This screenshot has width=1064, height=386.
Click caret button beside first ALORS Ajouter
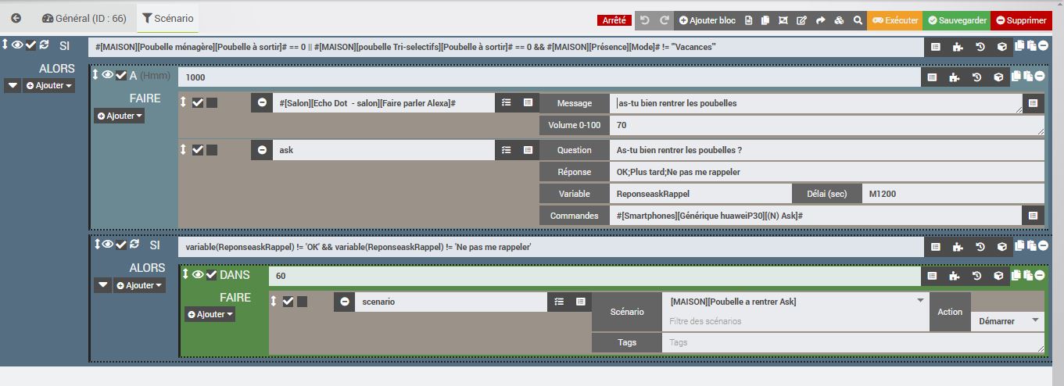tap(13, 85)
